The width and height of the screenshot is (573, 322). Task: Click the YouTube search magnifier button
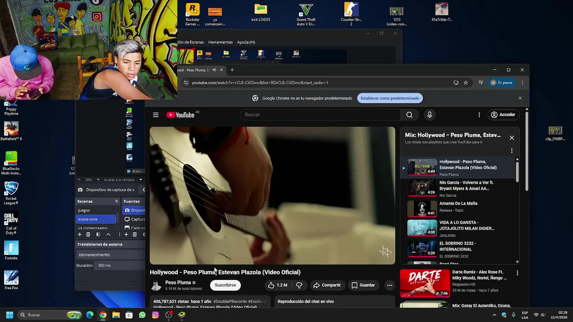(x=409, y=115)
